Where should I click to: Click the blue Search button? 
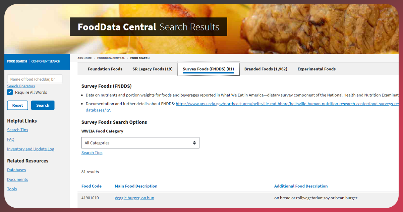click(43, 105)
